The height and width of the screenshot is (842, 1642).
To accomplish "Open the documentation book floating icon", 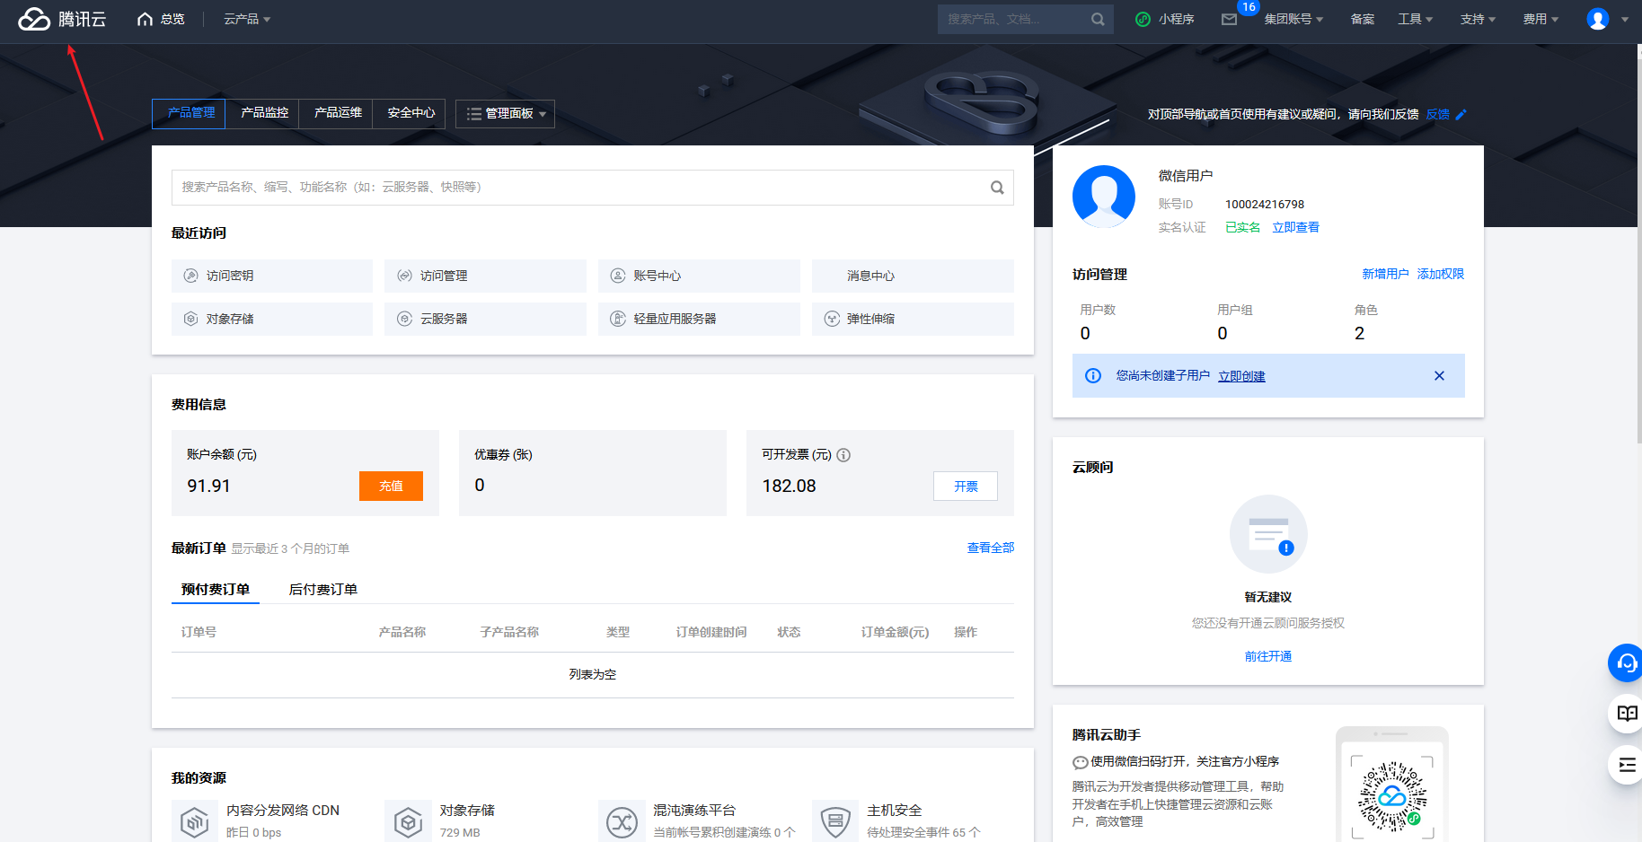I will pyautogui.click(x=1626, y=714).
